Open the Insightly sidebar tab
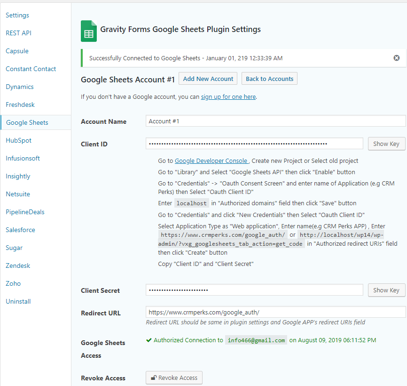The width and height of the screenshot is (407, 386). click(18, 176)
